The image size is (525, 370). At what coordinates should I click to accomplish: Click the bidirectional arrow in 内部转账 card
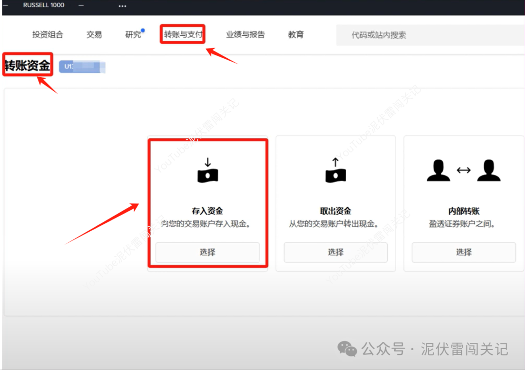pyautogui.click(x=463, y=171)
